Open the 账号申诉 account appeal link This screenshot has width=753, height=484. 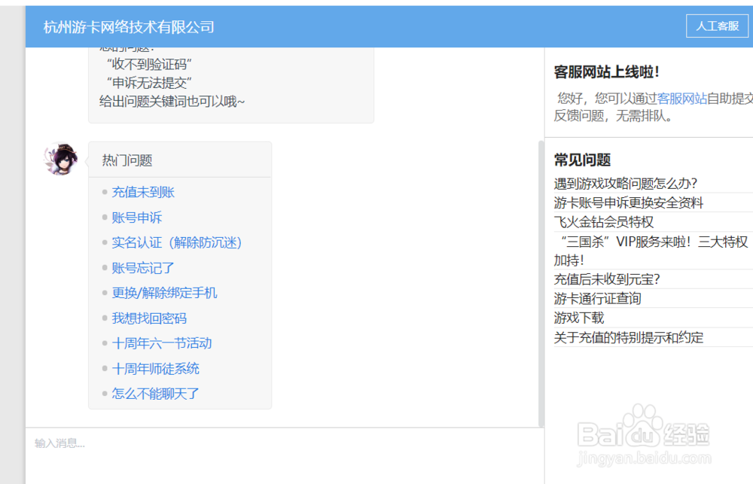(136, 217)
